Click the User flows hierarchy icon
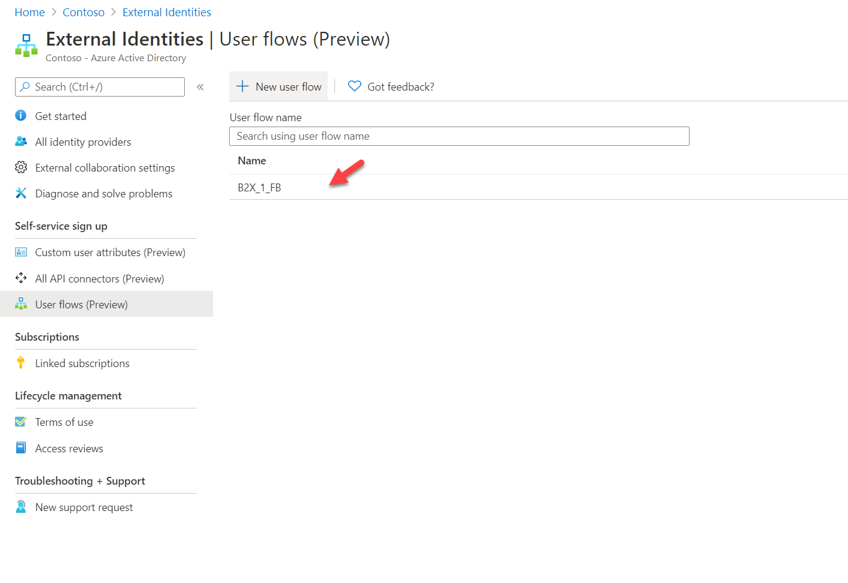Screen dimensions: 848x583 coord(21,304)
